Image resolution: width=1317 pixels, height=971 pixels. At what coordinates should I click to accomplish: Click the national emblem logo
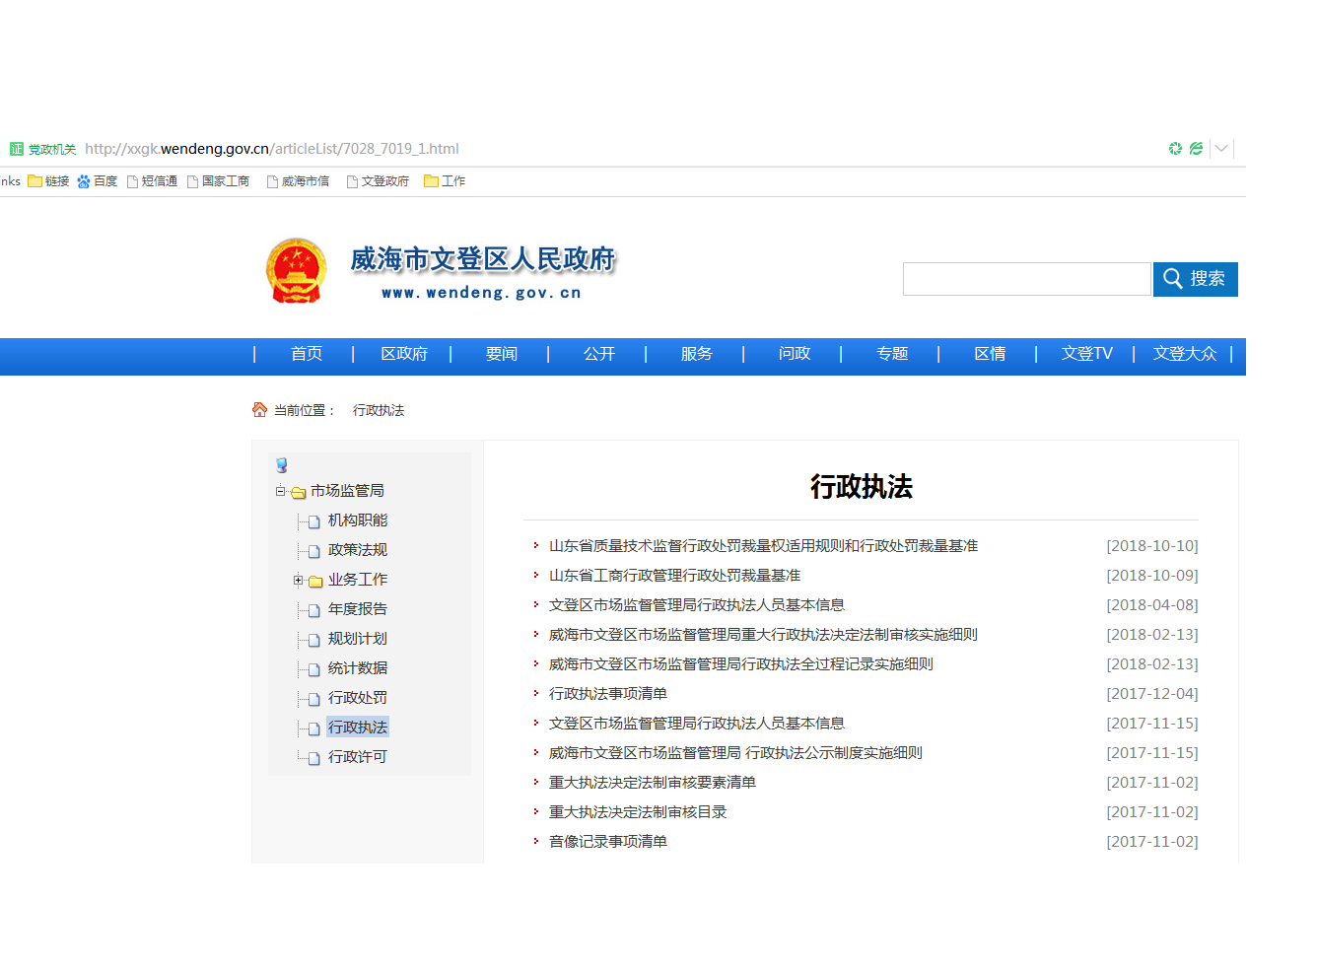tap(296, 270)
